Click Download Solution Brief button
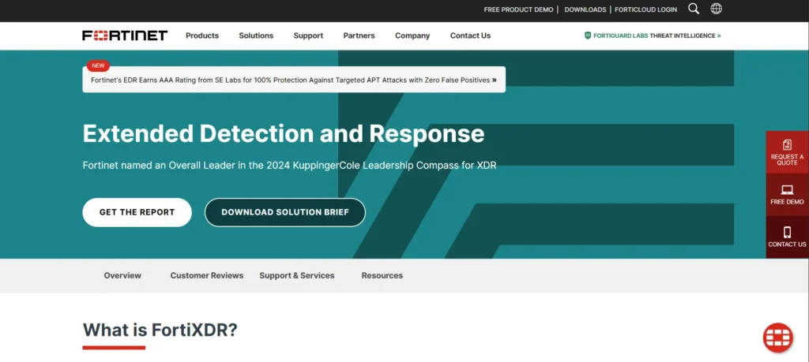Viewport: 809px width, 362px height. (284, 212)
